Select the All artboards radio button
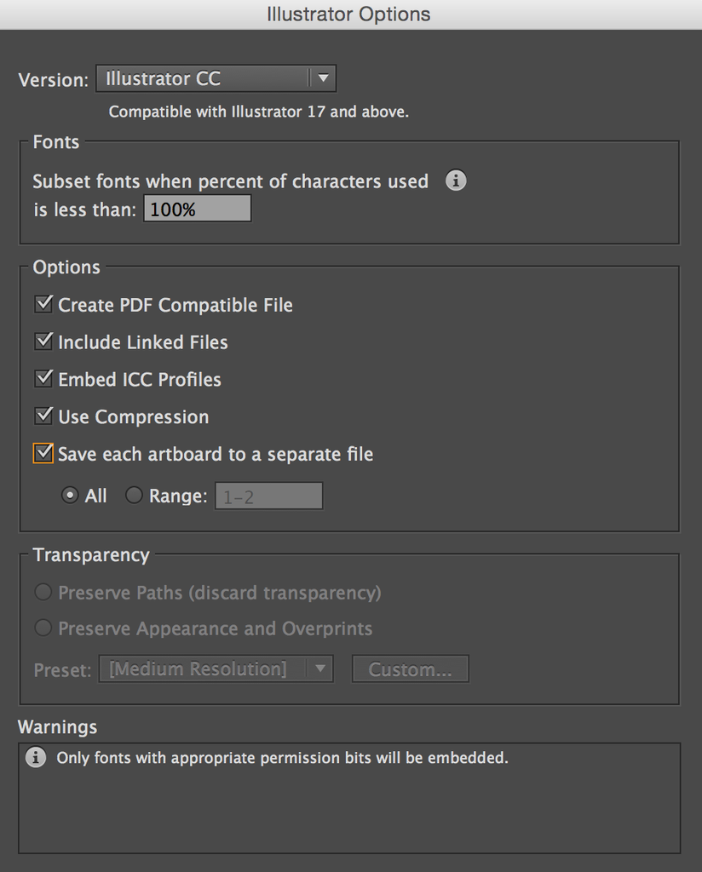 tap(70, 496)
